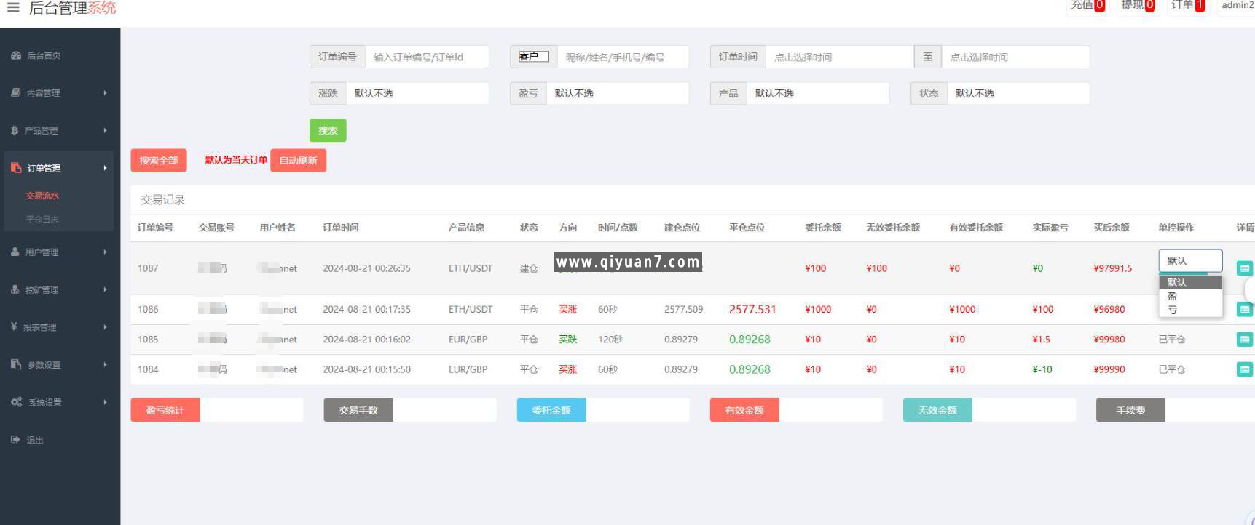This screenshot has height=525, width=1255.
Task: Open details icon for order 1085
Action: pyautogui.click(x=1244, y=340)
